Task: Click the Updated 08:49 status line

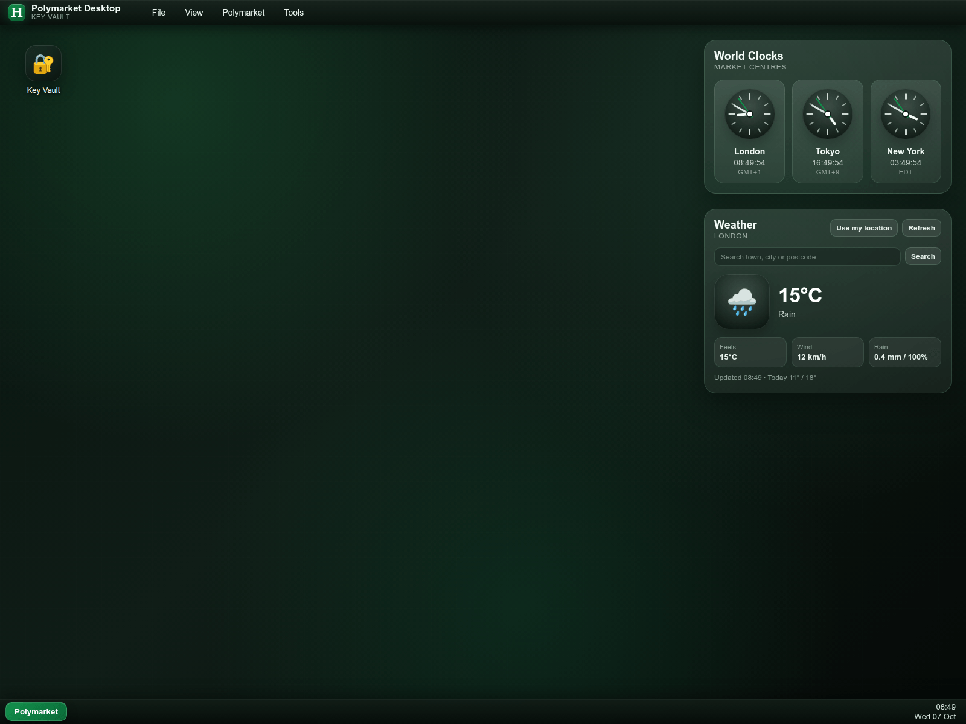Action: point(765,378)
